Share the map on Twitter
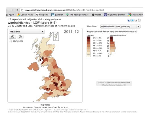The width and height of the screenshot is (147, 118). point(133,20)
